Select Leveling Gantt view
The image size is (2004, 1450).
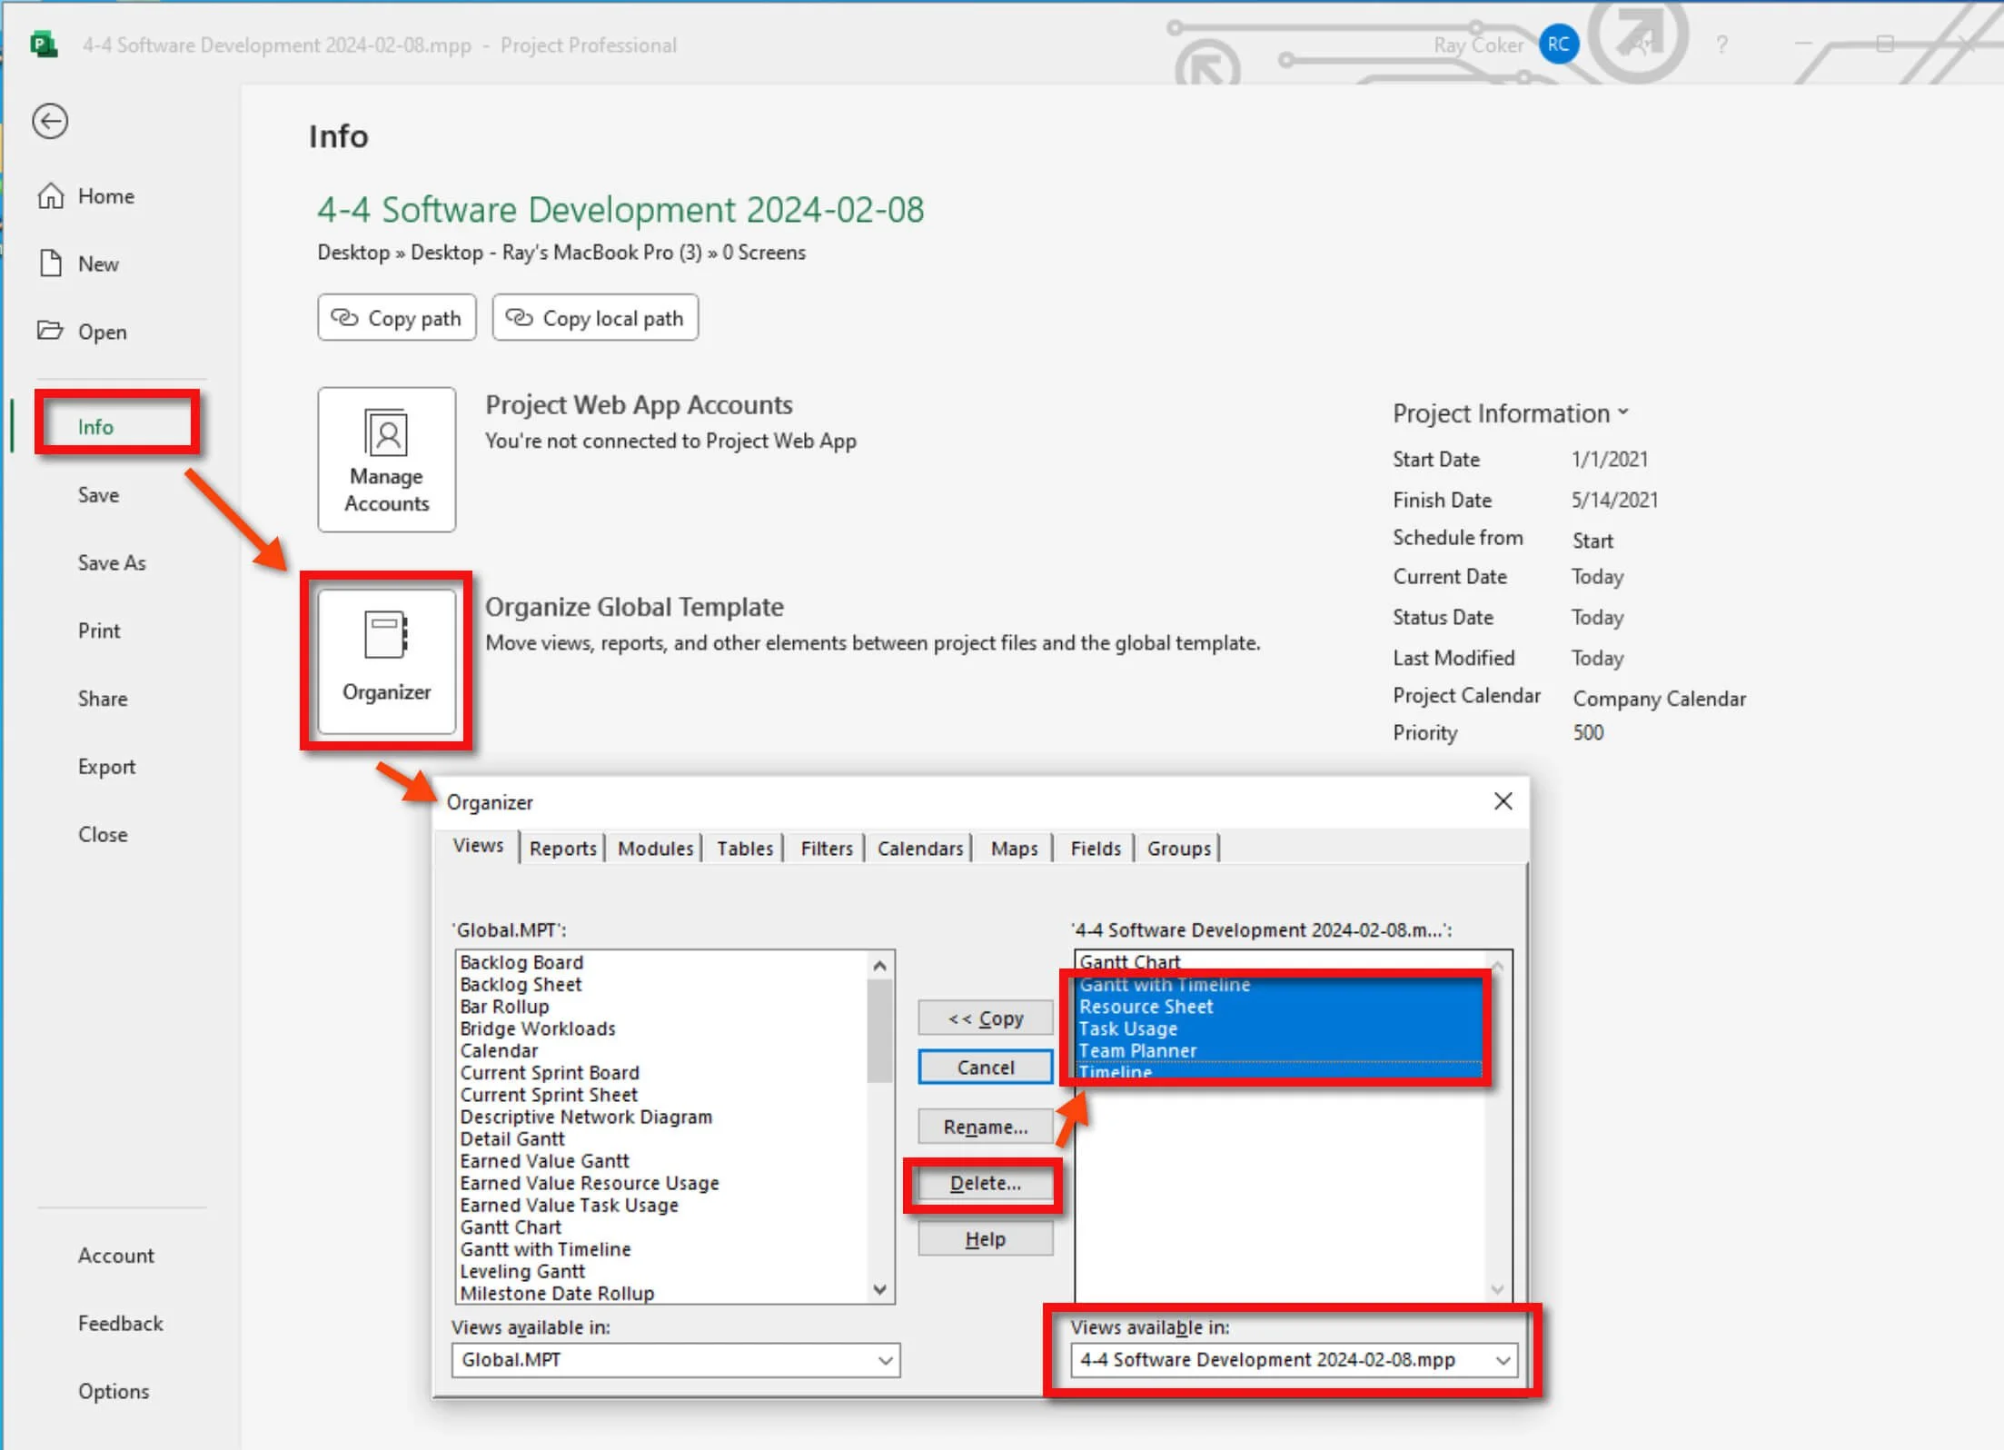522,1271
